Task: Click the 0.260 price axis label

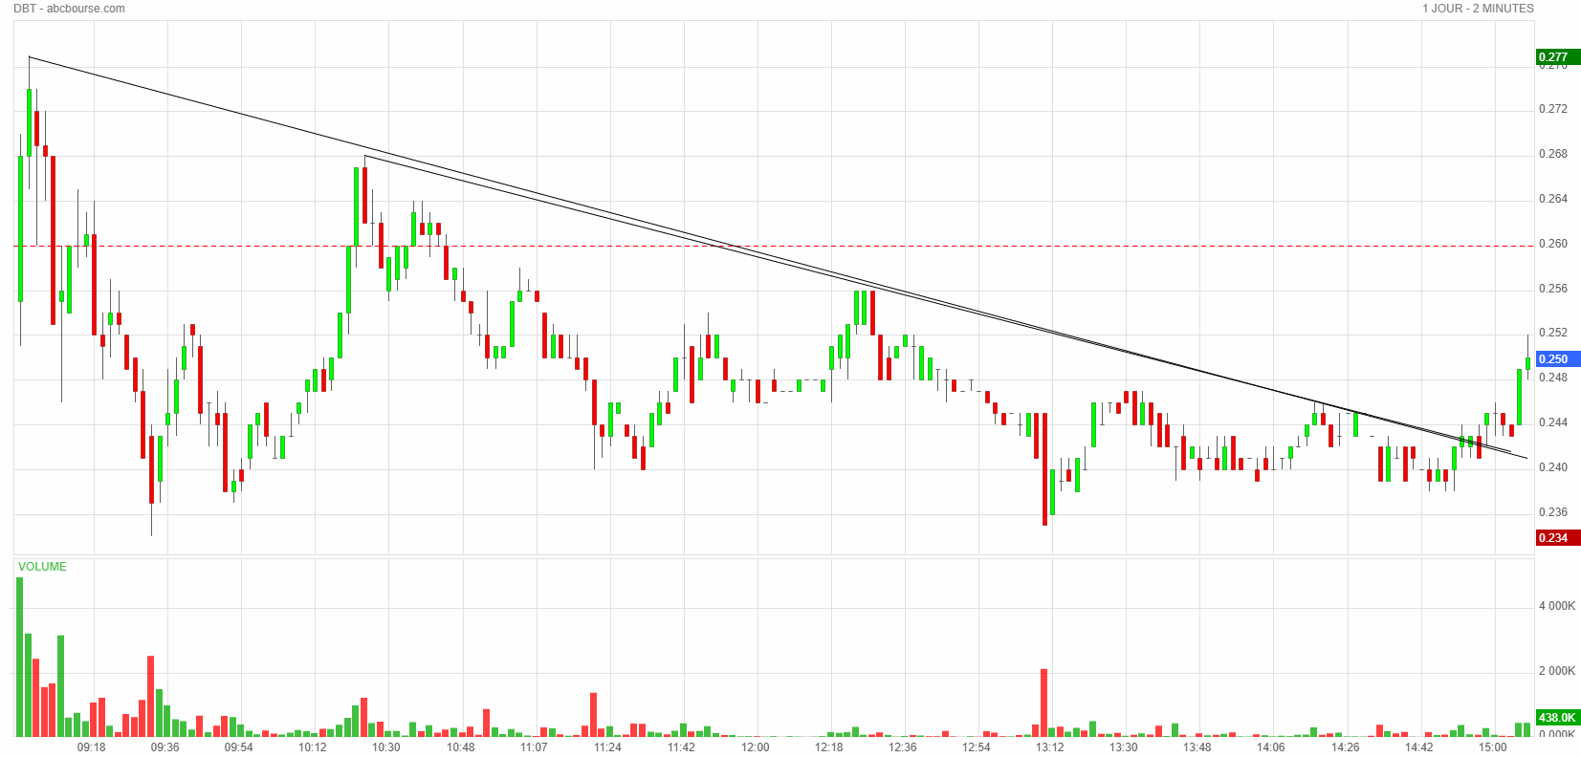Action: click(x=1553, y=244)
